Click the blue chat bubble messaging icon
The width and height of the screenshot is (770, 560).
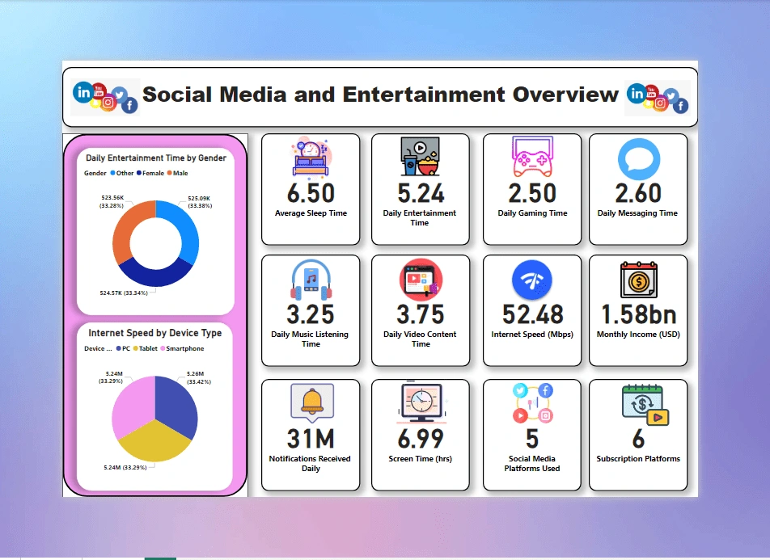click(638, 159)
